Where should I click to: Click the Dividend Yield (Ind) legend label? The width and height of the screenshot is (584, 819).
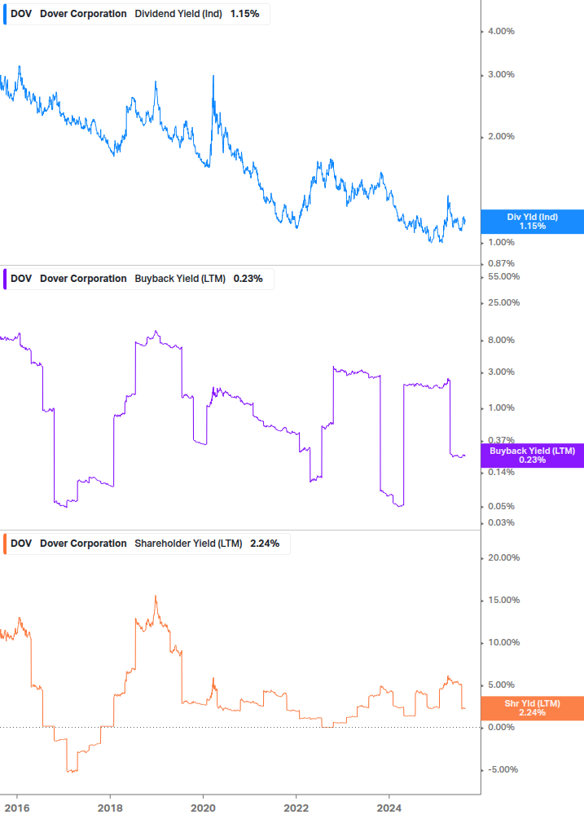pos(178,14)
